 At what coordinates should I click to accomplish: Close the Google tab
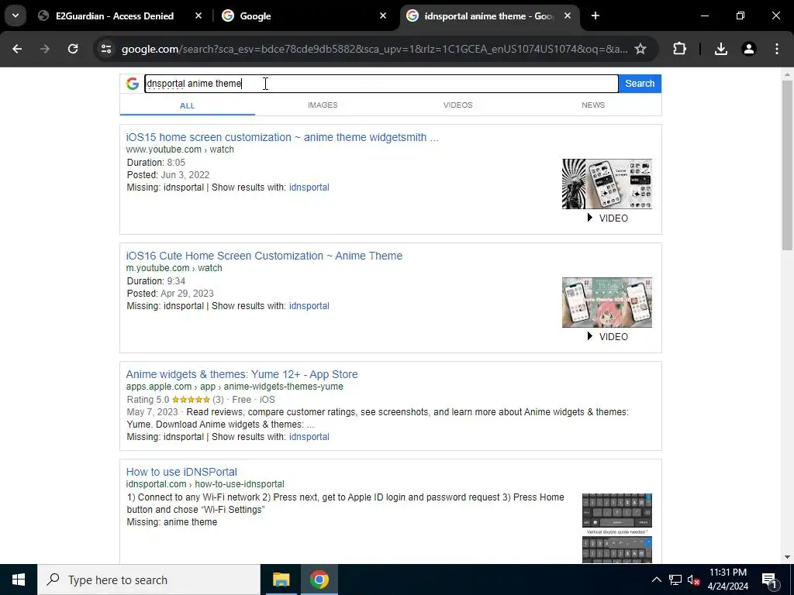[x=383, y=15]
